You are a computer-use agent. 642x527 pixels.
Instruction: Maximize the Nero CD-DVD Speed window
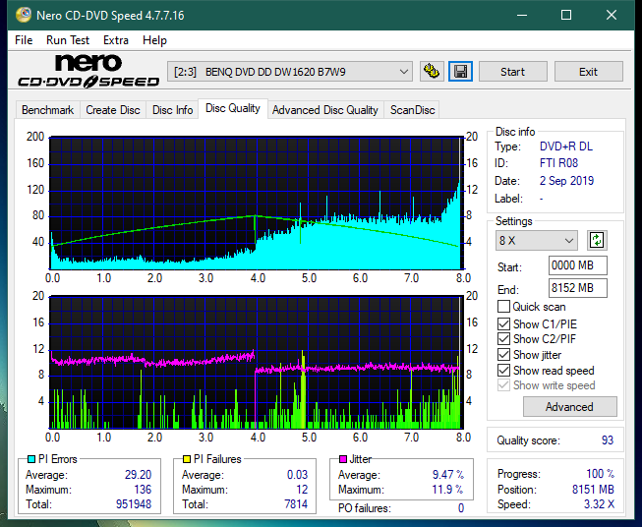[x=566, y=15]
